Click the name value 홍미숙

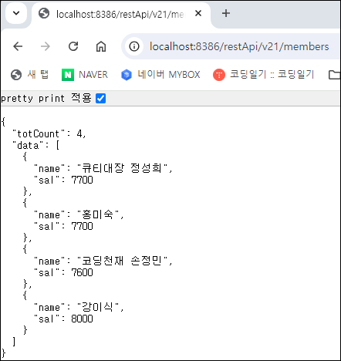[98, 214]
